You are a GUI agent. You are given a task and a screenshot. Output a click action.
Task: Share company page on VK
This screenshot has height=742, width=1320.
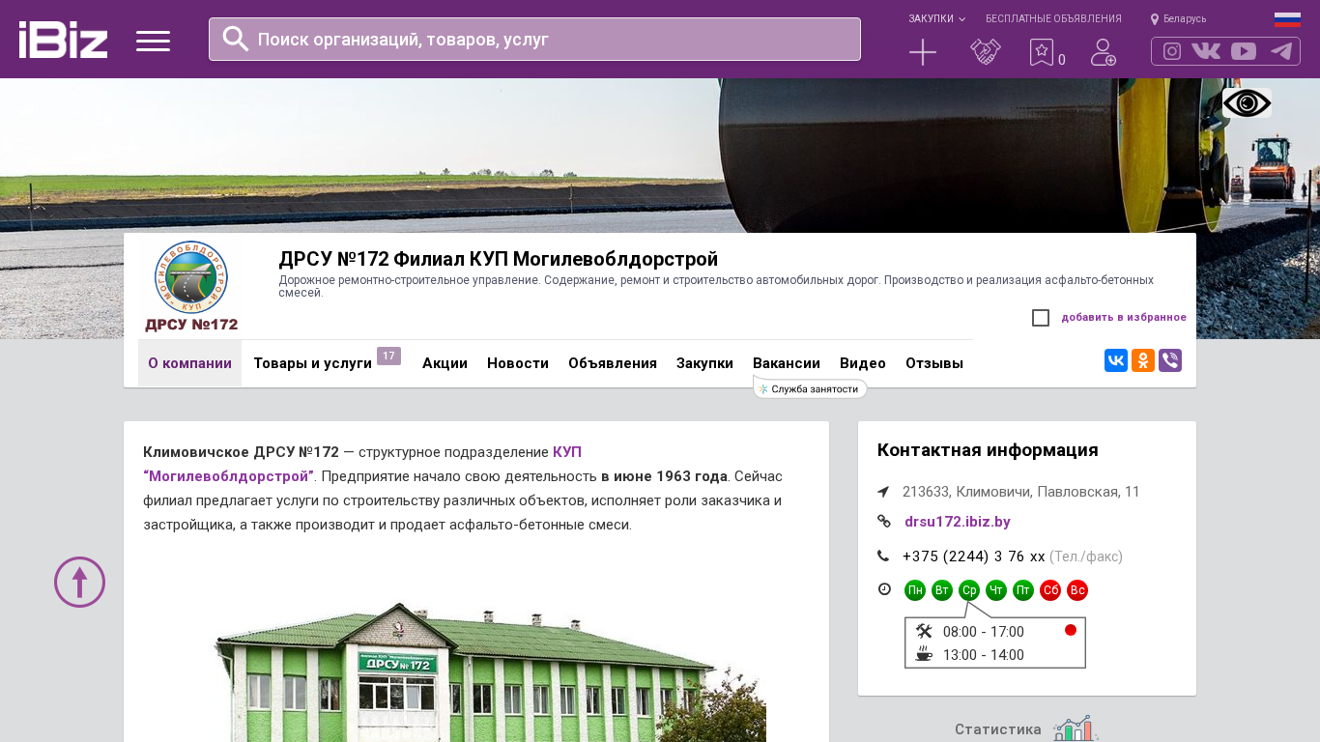click(x=1116, y=360)
